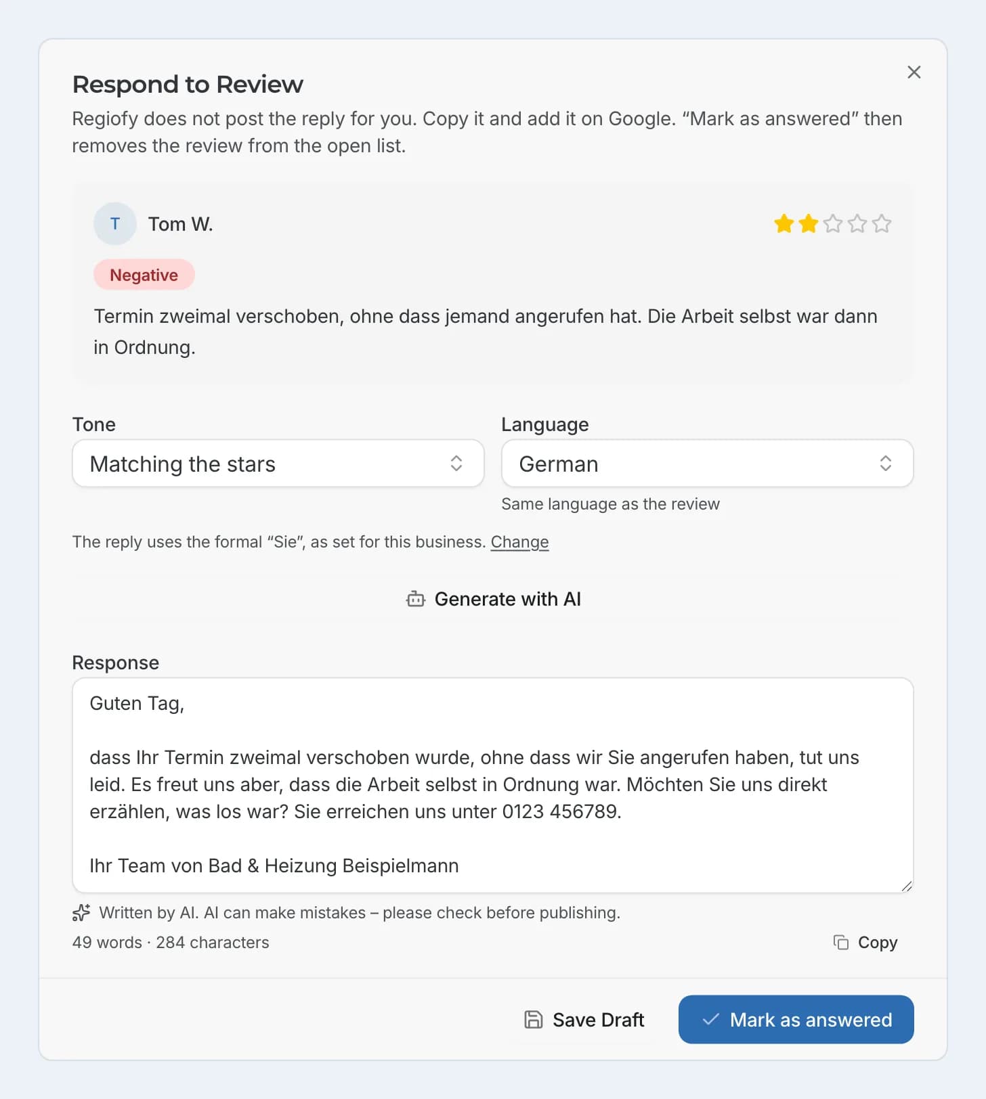Generate a reply with AI
The height and width of the screenshot is (1099, 986).
[x=493, y=599]
